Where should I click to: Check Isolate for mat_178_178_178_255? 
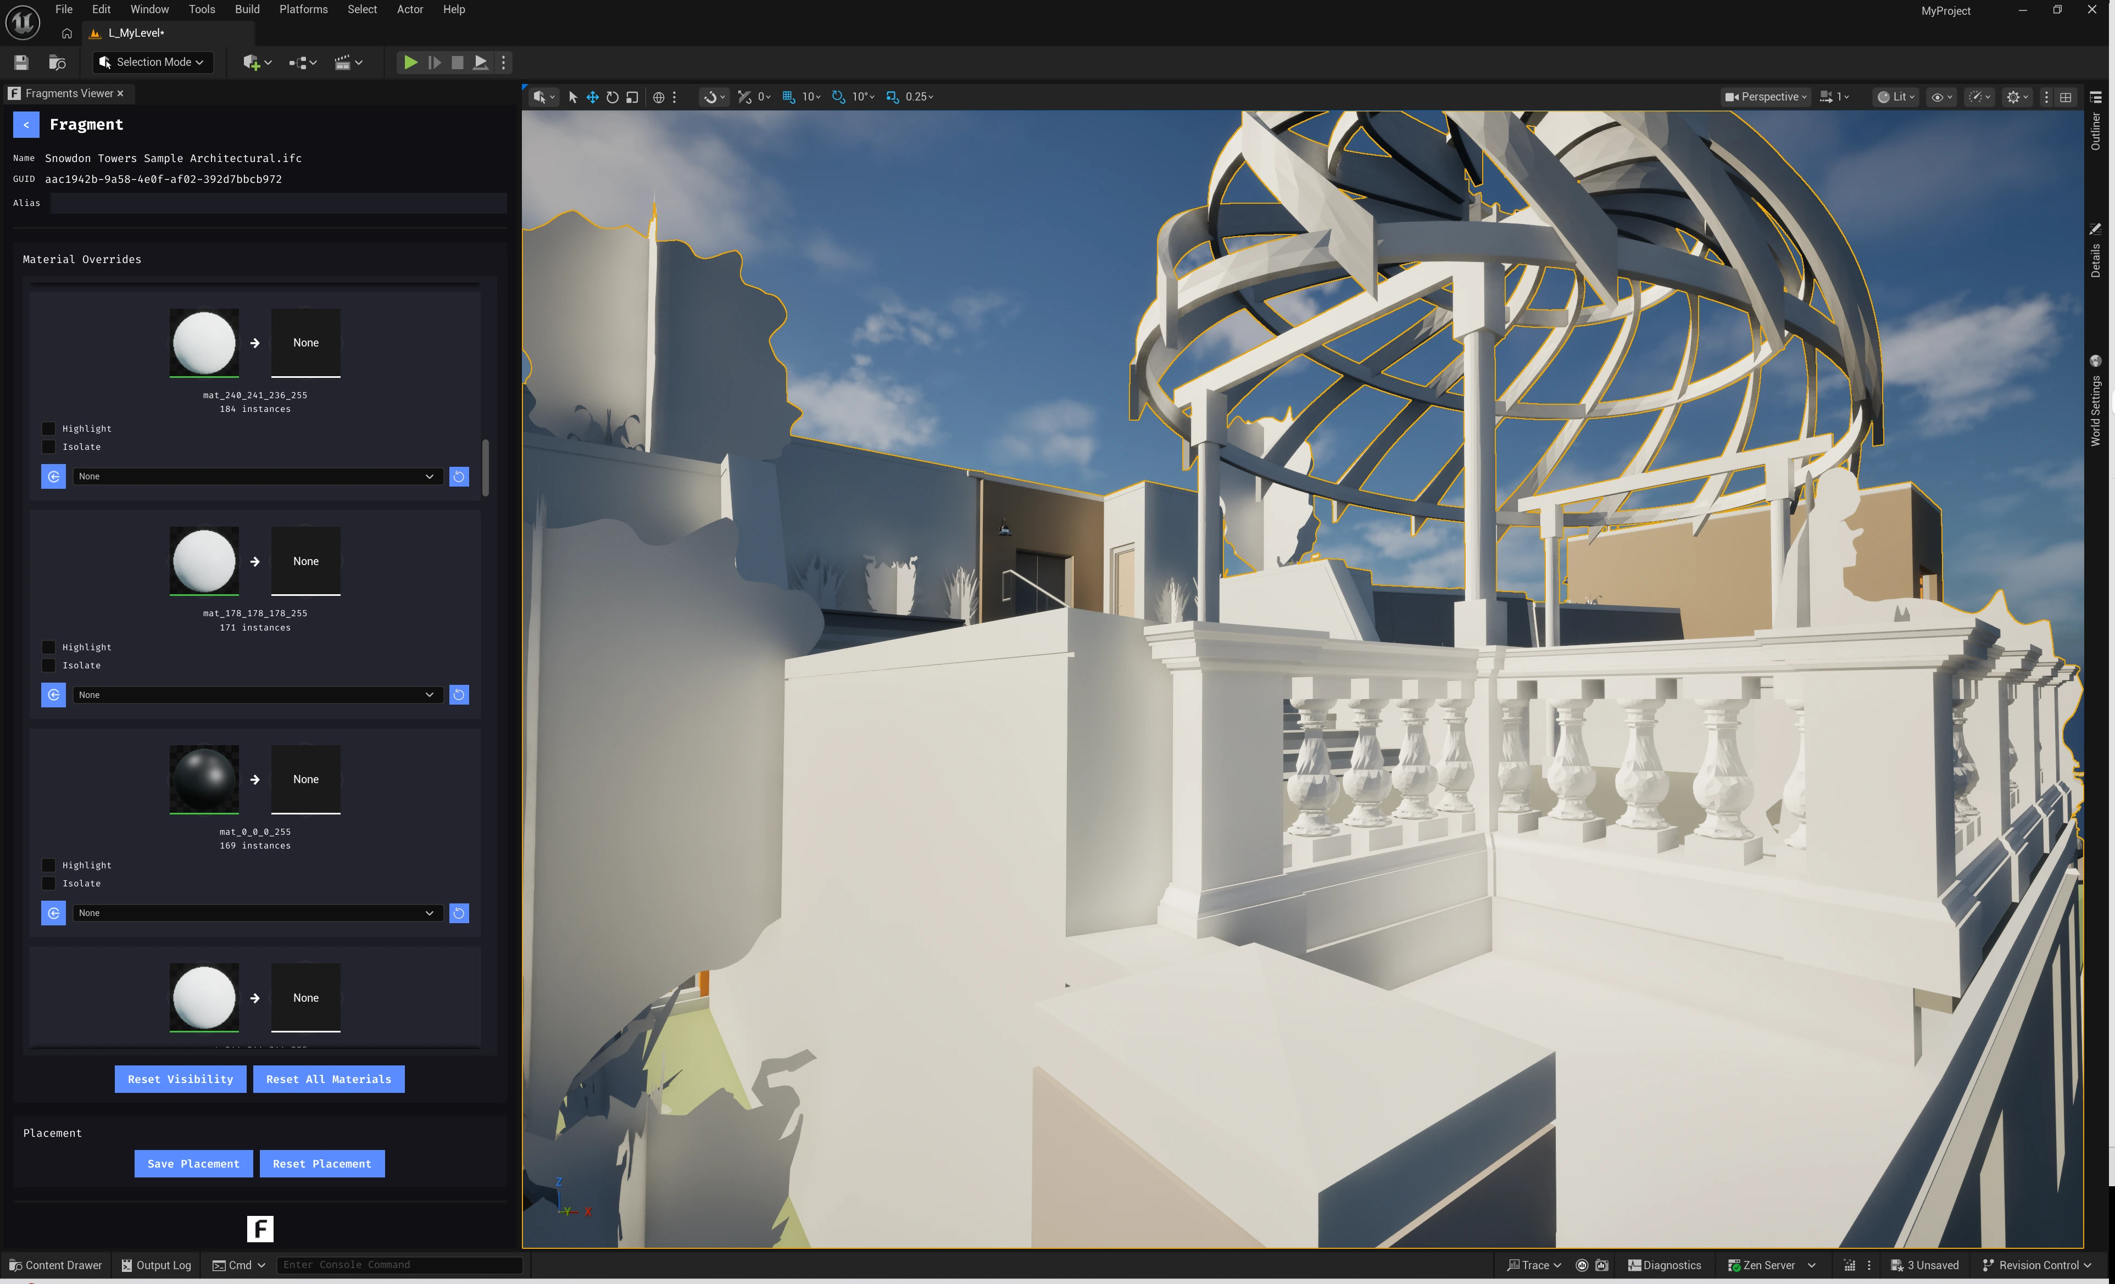(49, 665)
